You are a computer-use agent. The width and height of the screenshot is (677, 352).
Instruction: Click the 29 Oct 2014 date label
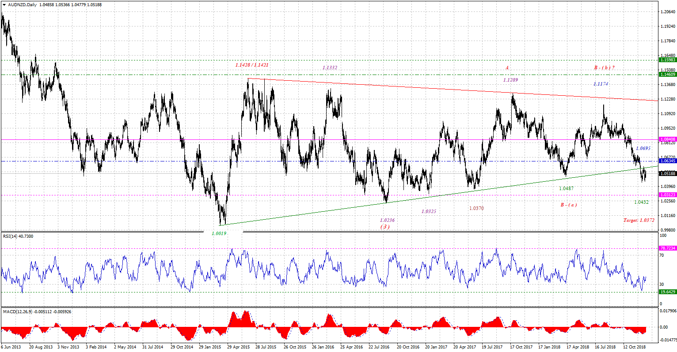[182, 347]
